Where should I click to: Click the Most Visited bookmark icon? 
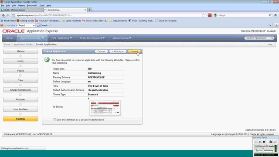[x=2, y=20]
